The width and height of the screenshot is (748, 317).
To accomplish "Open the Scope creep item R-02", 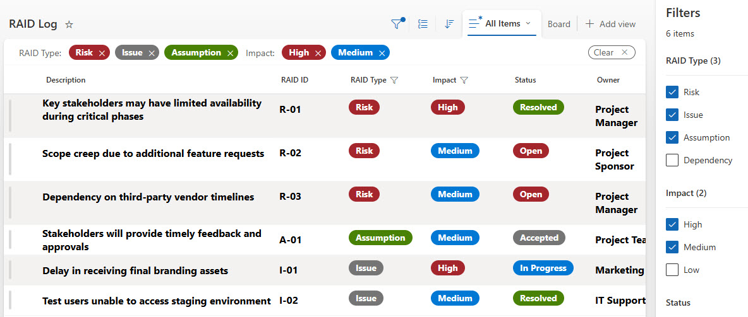I will (x=153, y=153).
